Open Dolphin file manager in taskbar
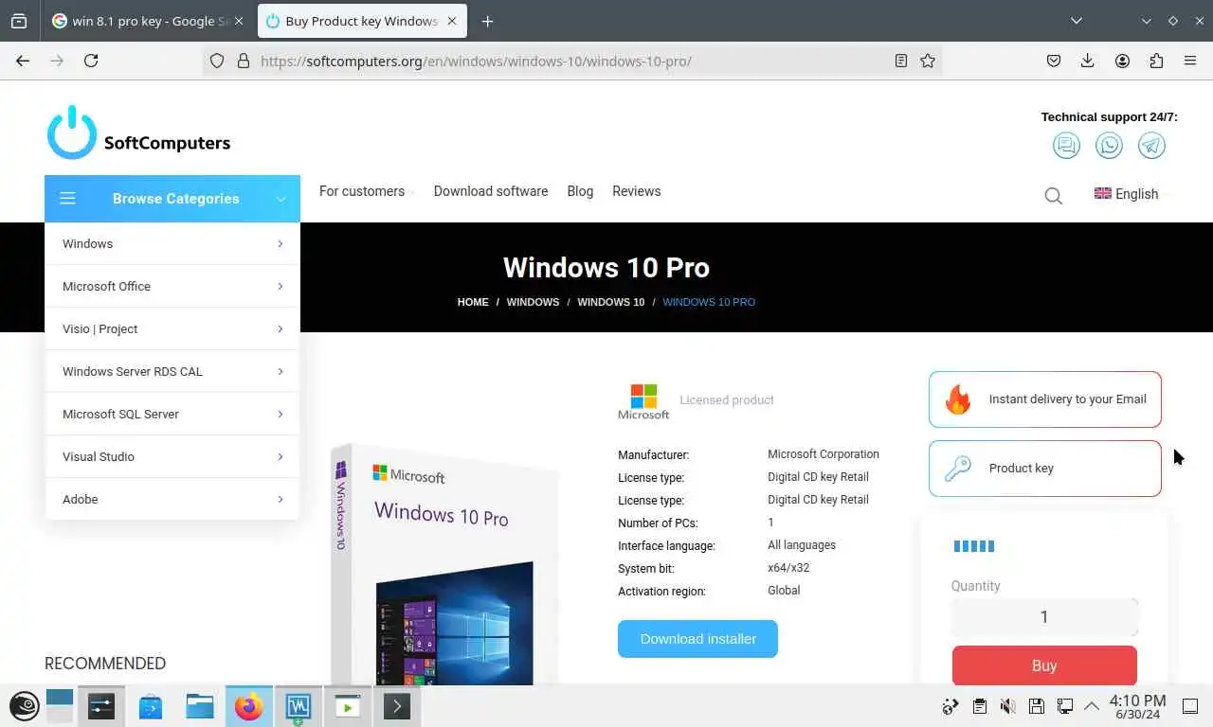 pyautogui.click(x=199, y=706)
